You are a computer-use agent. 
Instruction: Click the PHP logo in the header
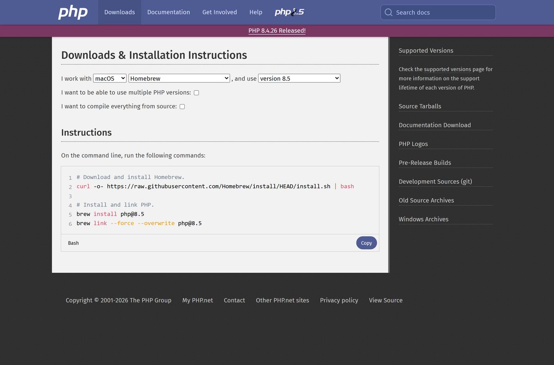click(73, 12)
